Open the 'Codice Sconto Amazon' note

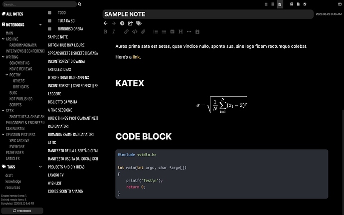tap(66, 191)
